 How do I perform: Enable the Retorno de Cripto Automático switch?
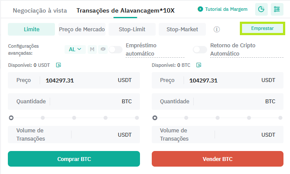coord(200,49)
